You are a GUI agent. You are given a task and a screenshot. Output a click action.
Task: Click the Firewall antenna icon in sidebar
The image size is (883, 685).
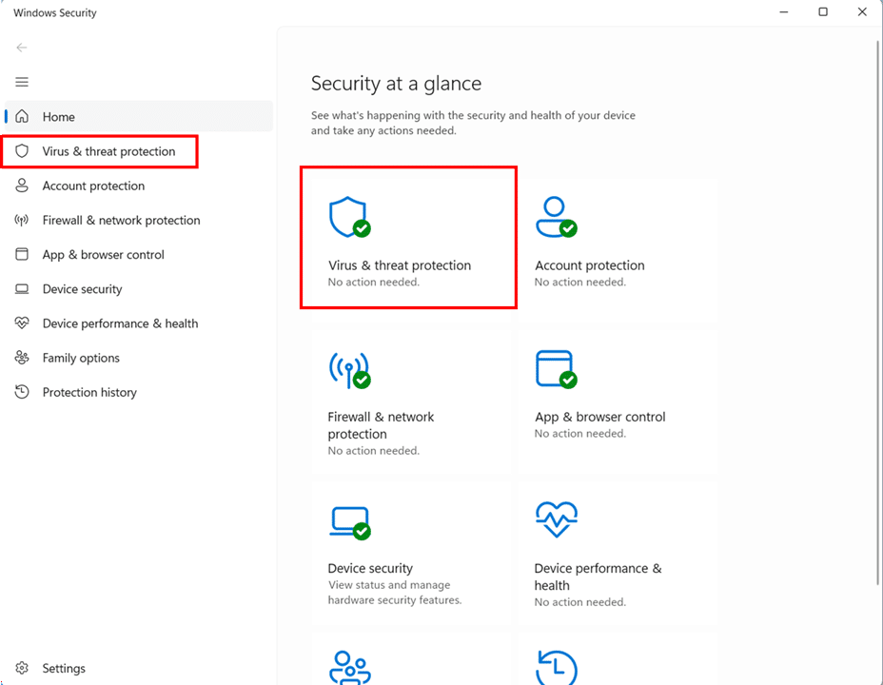click(23, 221)
